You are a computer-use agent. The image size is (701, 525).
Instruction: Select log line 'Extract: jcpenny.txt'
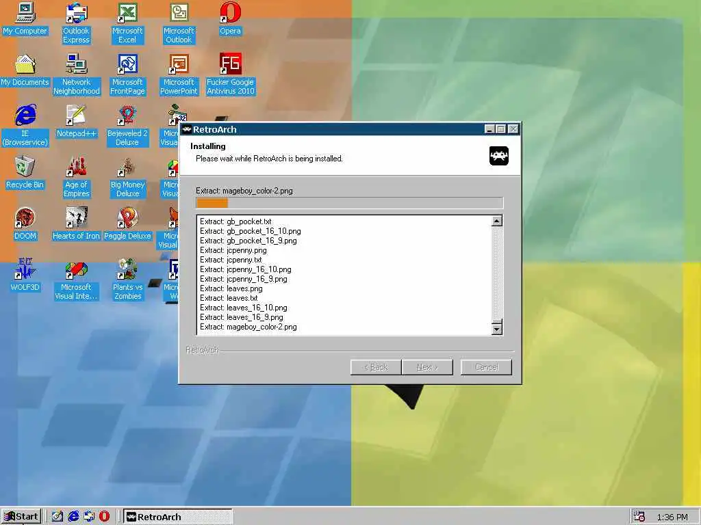coord(231,260)
